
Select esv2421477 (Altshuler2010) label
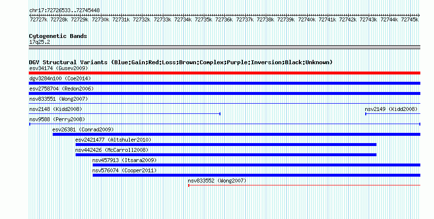click(113, 140)
